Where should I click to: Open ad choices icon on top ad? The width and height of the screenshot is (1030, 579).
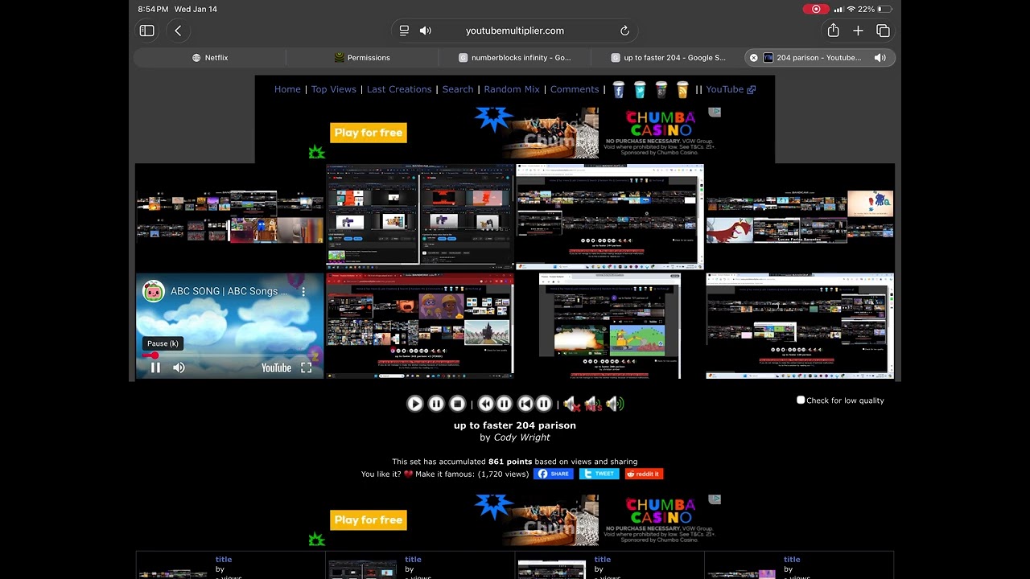coord(715,112)
